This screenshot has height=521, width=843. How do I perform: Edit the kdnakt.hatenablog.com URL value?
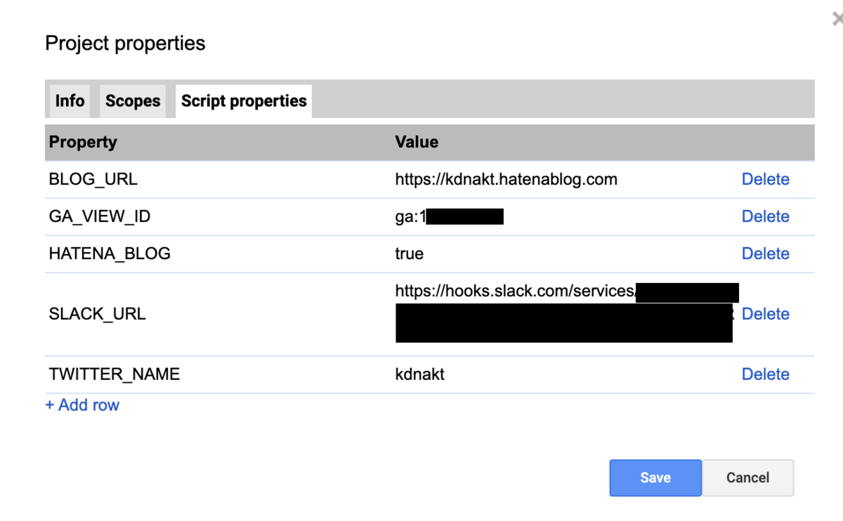point(506,179)
